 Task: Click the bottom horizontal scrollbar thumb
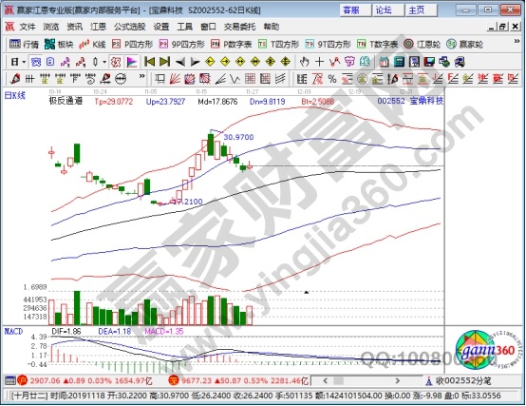[338, 381]
